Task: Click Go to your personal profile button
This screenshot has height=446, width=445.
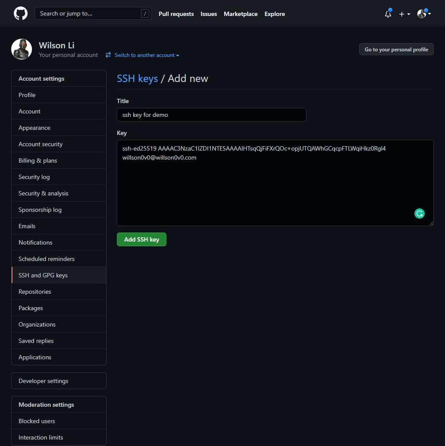Action: [x=396, y=49]
